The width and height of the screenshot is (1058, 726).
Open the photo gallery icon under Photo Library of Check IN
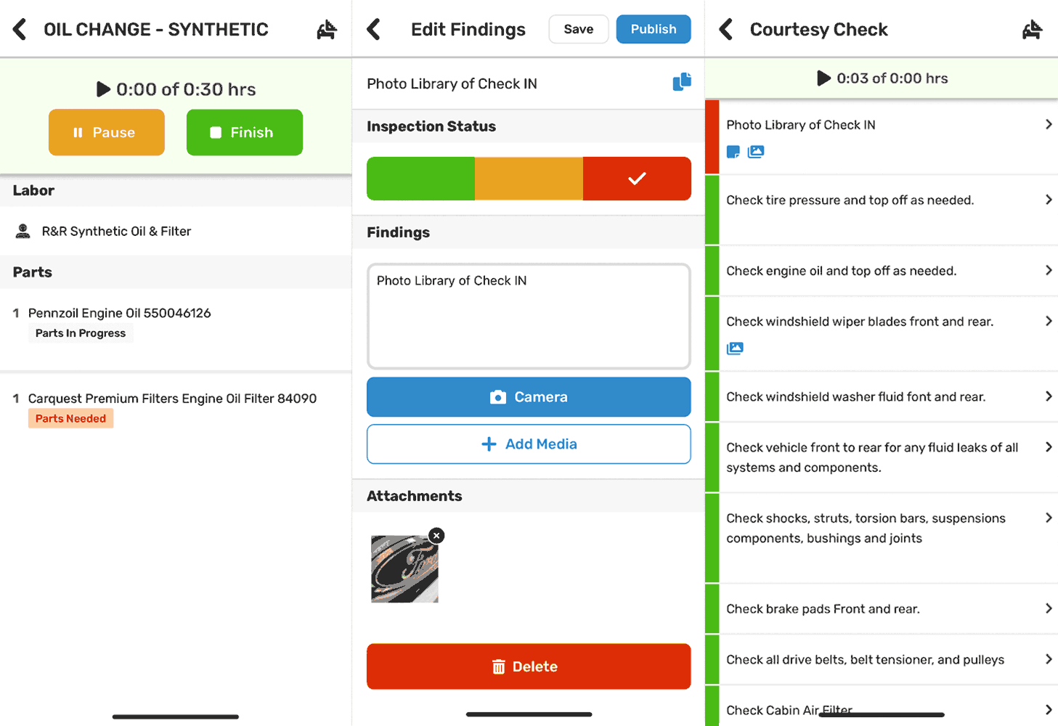pyautogui.click(x=756, y=152)
